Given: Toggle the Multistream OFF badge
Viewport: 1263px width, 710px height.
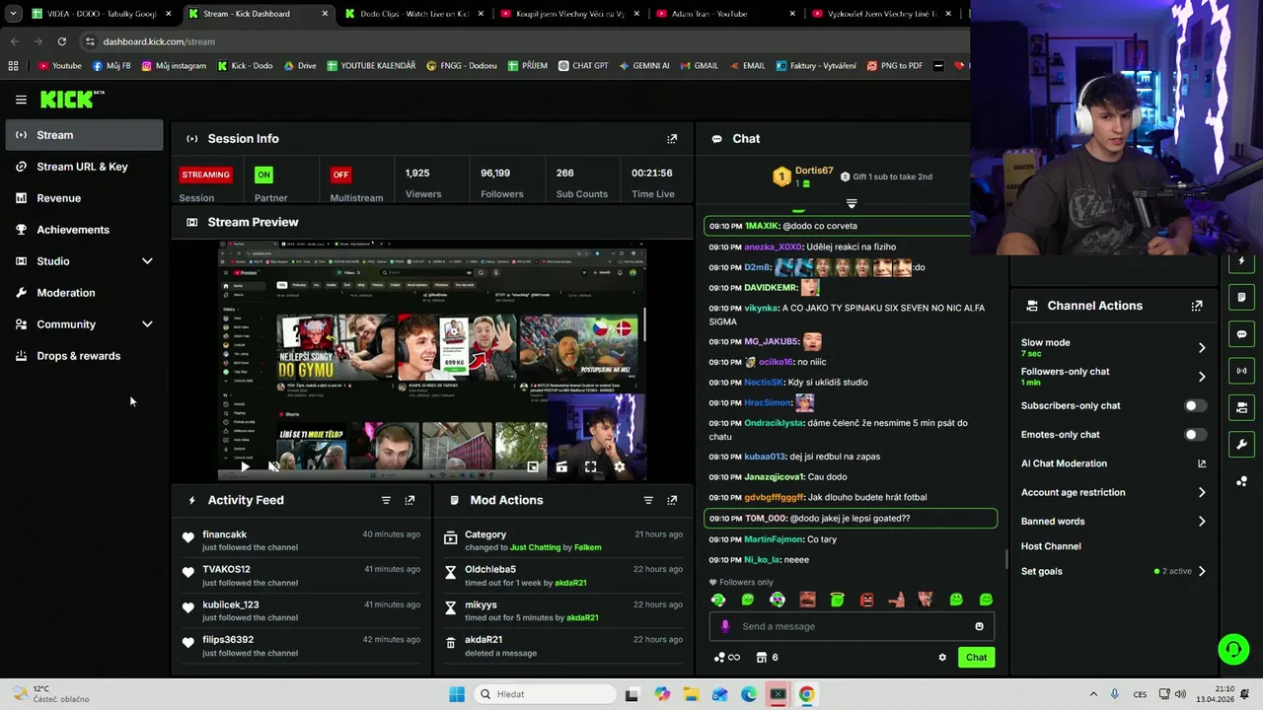Looking at the screenshot, I should point(340,175).
